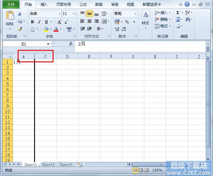Apply percent style format
The width and height of the screenshot is (213, 176).
(127, 22)
